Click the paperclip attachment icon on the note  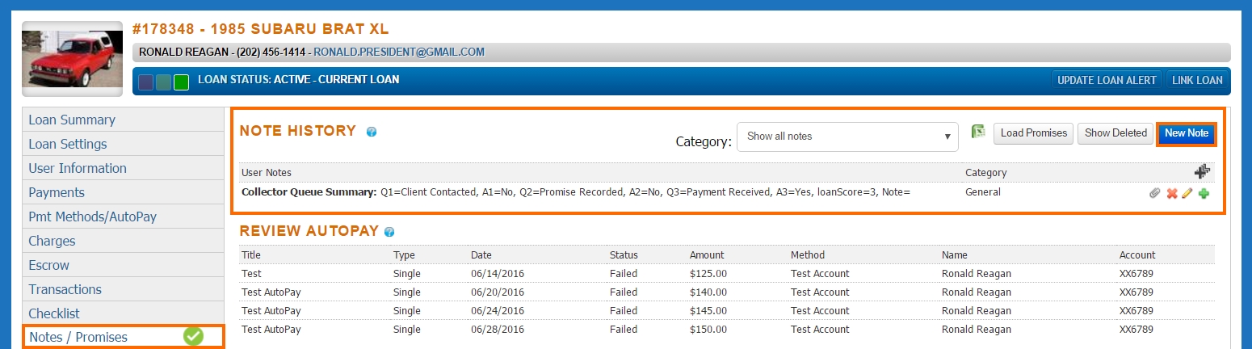click(x=1155, y=194)
